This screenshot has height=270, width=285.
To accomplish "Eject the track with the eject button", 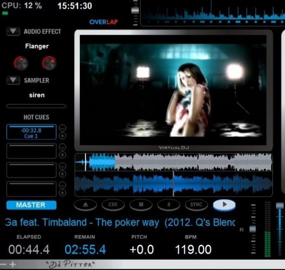I will point(85,205).
